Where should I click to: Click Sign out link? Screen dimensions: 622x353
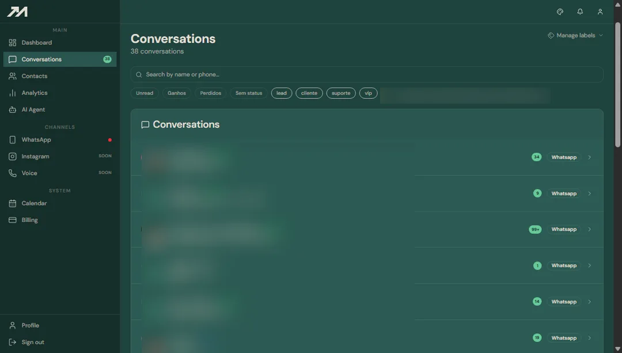coord(60,342)
